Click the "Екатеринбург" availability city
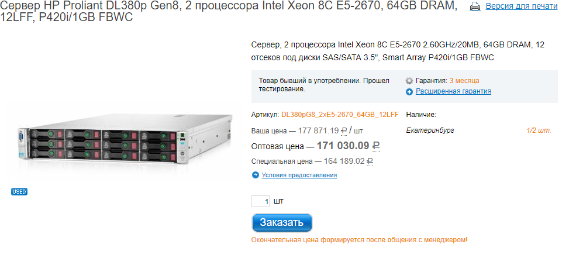569x258 pixels. point(430,130)
